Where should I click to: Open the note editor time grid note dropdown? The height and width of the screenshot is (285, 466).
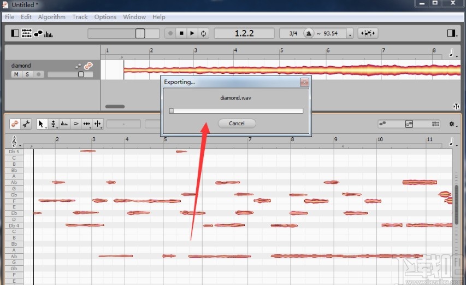coord(453,142)
